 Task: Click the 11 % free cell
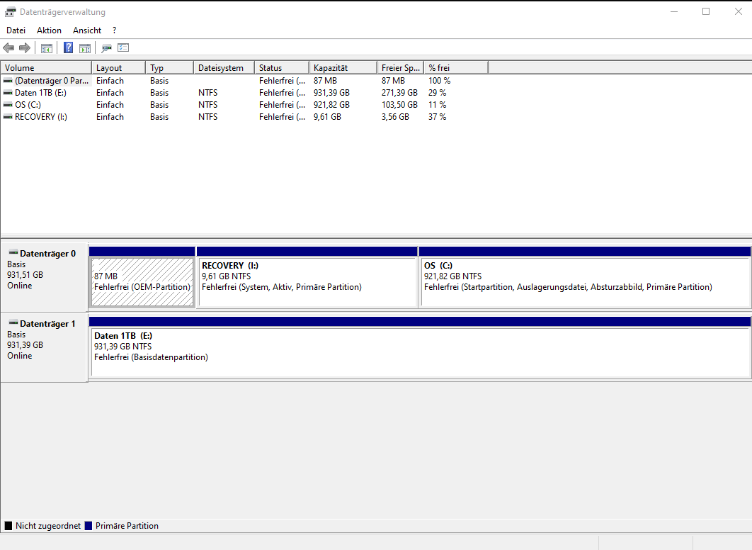(x=437, y=105)
